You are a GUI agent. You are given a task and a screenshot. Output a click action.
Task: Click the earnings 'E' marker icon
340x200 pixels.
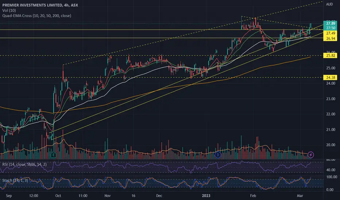[53, 155]
